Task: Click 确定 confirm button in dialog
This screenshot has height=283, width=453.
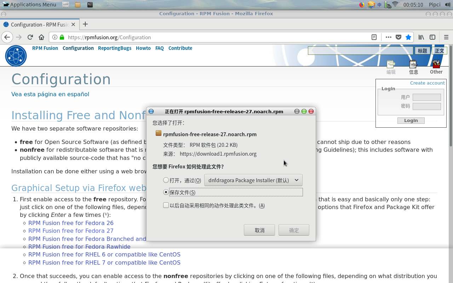Action: [294, 230]
